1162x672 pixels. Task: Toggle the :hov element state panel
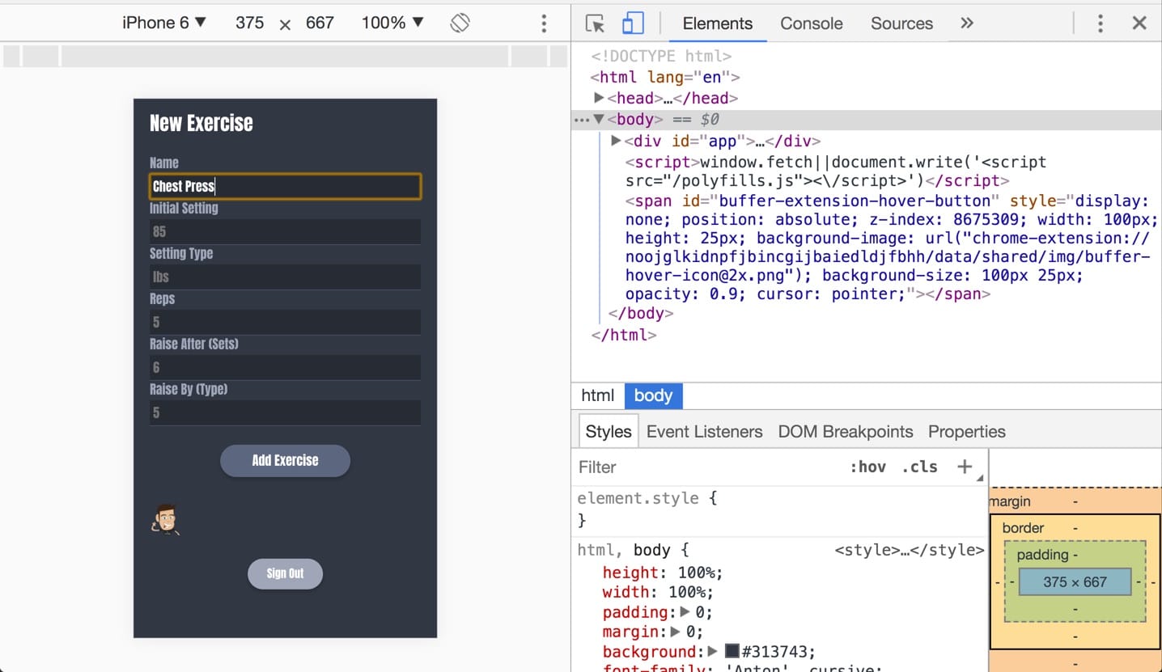coord(867,467)
